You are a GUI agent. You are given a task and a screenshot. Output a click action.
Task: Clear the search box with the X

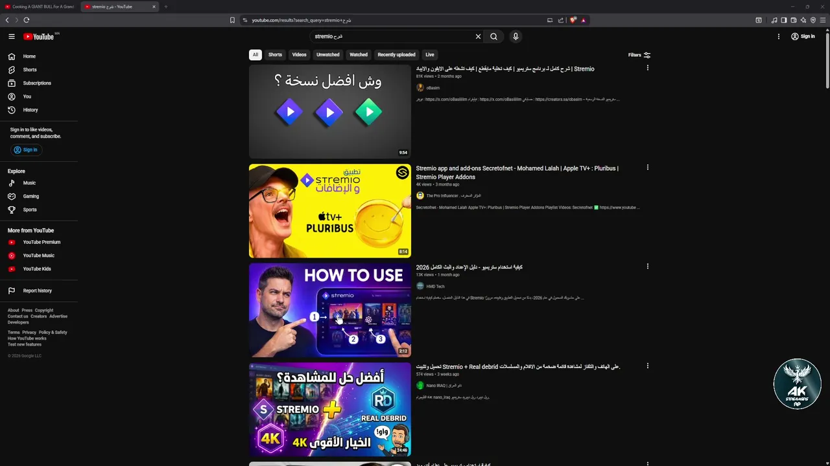[479, 36]
